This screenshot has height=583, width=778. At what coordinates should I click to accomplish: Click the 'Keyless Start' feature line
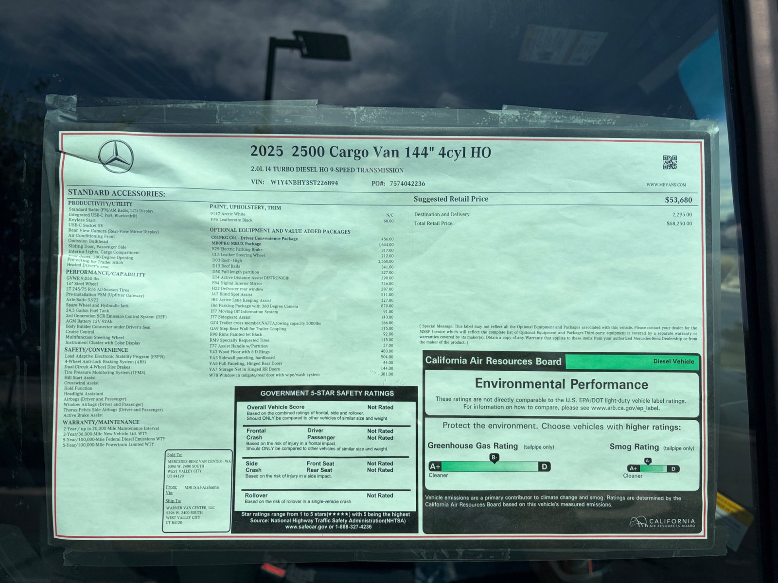(x=82, y=220)
